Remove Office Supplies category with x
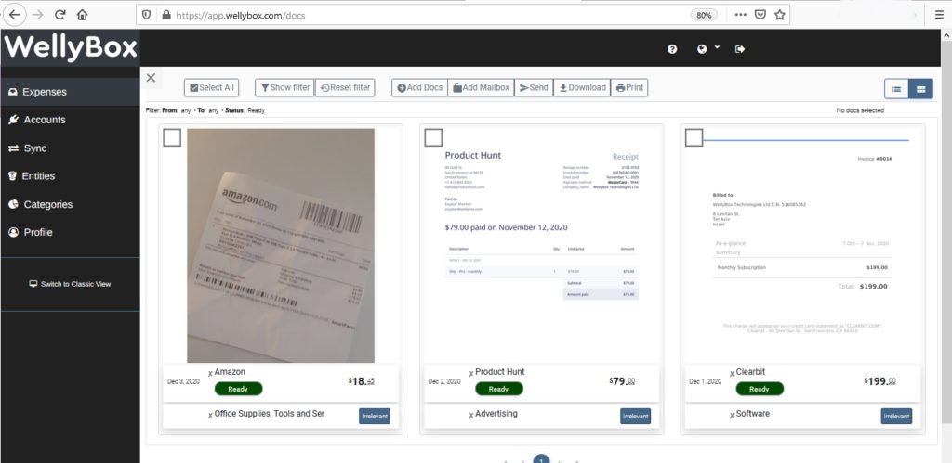 click(x=210, y=415)
